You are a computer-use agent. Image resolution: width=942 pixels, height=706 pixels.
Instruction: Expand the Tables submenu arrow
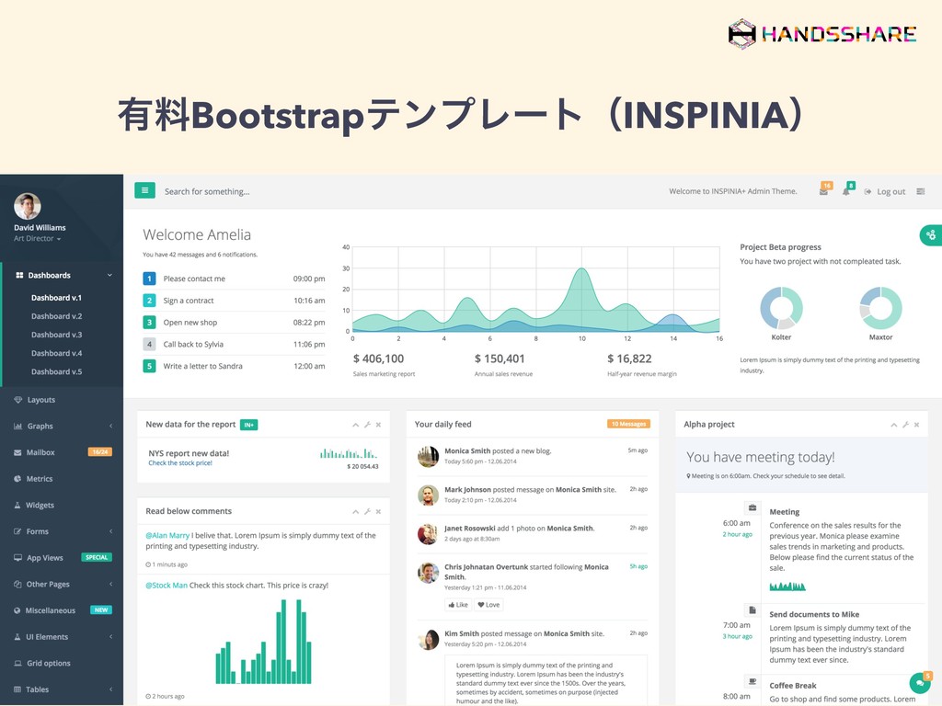click(110, 689)
